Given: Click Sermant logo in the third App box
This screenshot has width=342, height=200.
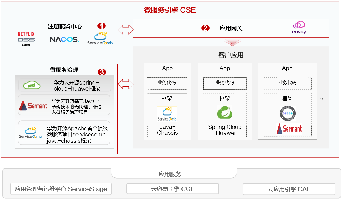Looking at the screenshot, I should tap(289, 128).
